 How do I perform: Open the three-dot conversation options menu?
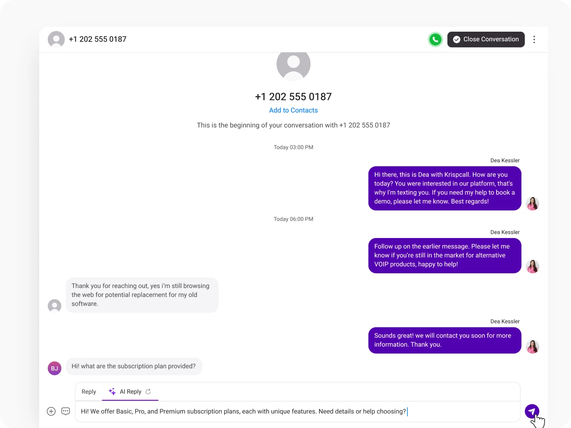[x=534, y=39]
